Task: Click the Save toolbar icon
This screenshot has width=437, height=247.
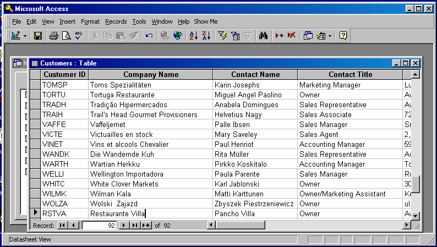Action: (x=38, y=36)
